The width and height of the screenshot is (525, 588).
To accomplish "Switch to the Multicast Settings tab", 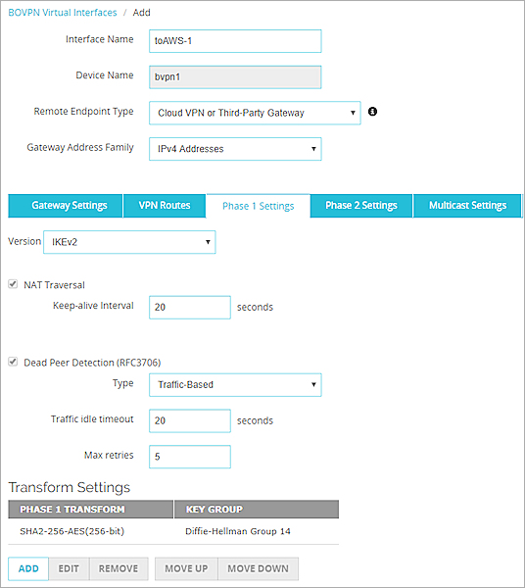I will coord(467,206).
